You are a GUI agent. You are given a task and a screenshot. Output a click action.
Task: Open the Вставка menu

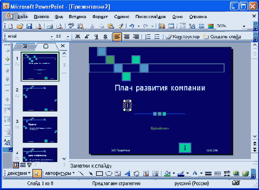tap(77, 17)
